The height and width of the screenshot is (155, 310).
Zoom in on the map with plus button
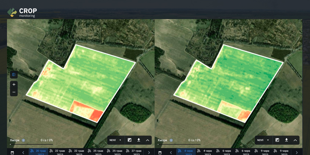[14, 84]
